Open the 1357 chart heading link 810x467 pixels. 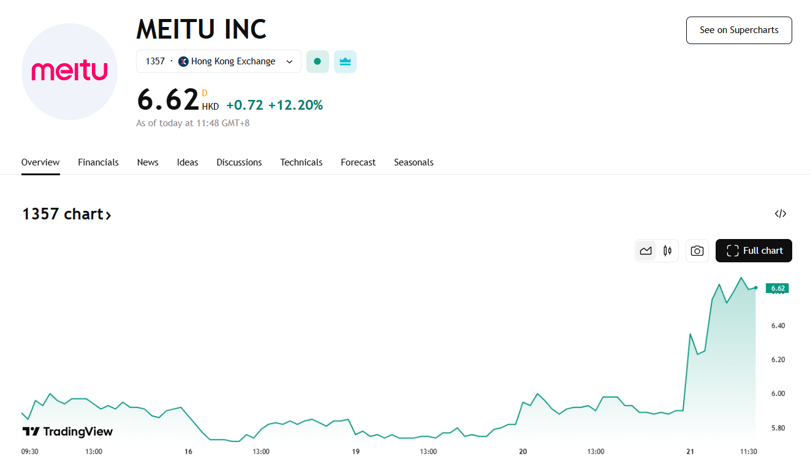coord(67,214)
